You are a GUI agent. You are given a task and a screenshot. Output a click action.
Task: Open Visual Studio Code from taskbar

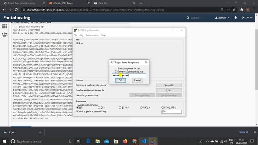144,141
